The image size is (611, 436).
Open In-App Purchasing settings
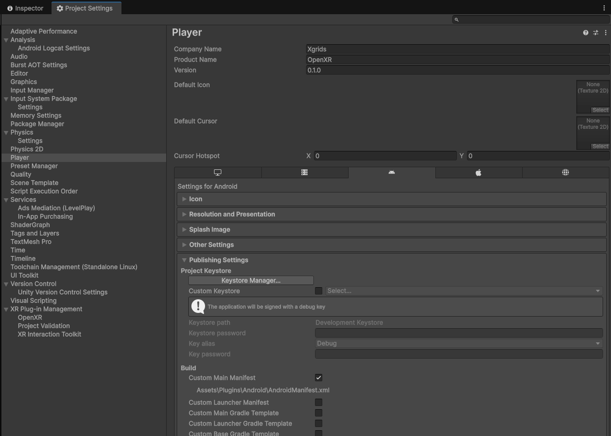pyautogui.click(x=45, y=216)
